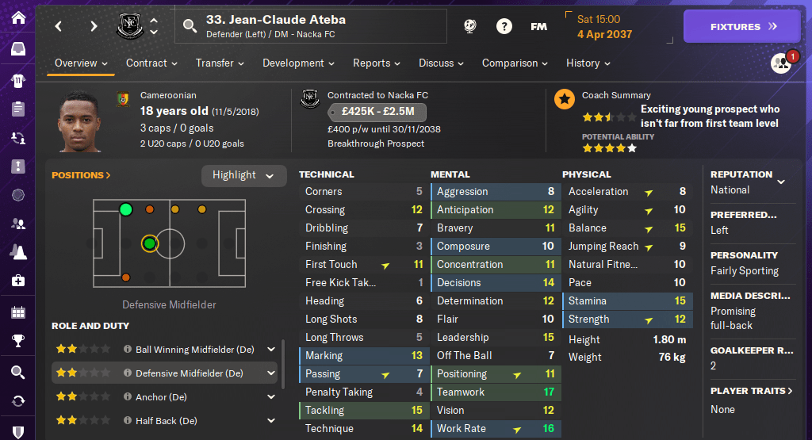Open the Reputation panel dropdown arrow
812x440 pixels.
[781, 182]
